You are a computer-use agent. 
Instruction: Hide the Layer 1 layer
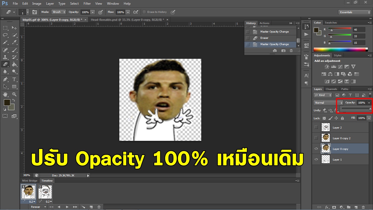[x=316, y=159]
